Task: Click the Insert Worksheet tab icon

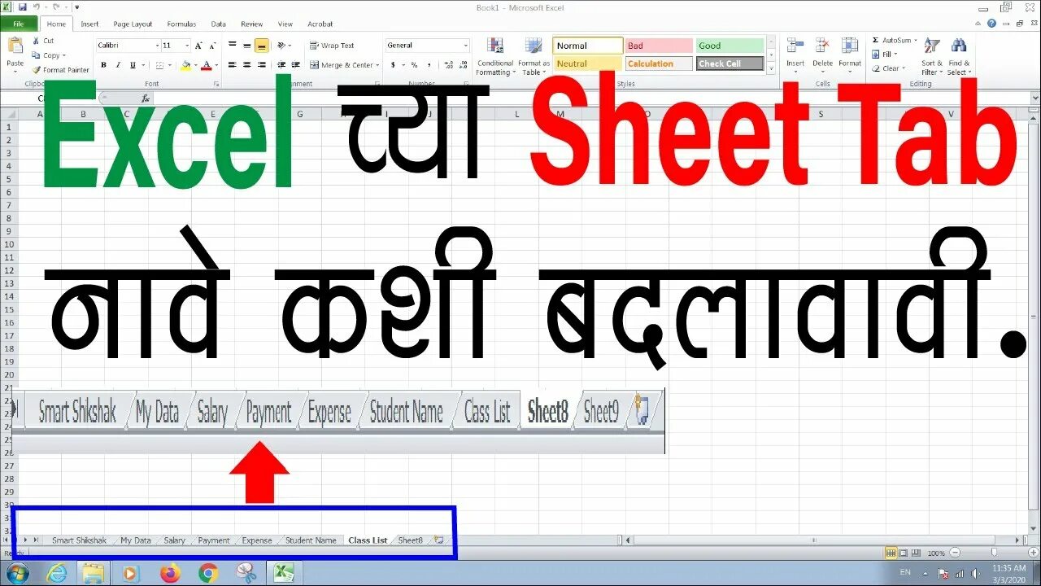Action: (x=439, y=540)
